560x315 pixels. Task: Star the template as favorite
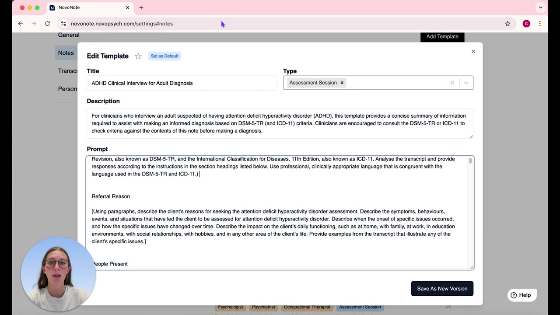[138, 56]
